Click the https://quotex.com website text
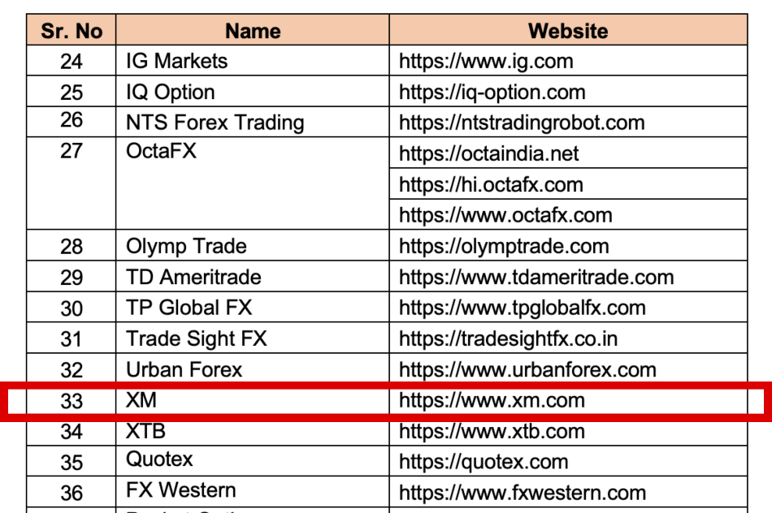Viewport: 772px width, 513px height. [484, 463]
